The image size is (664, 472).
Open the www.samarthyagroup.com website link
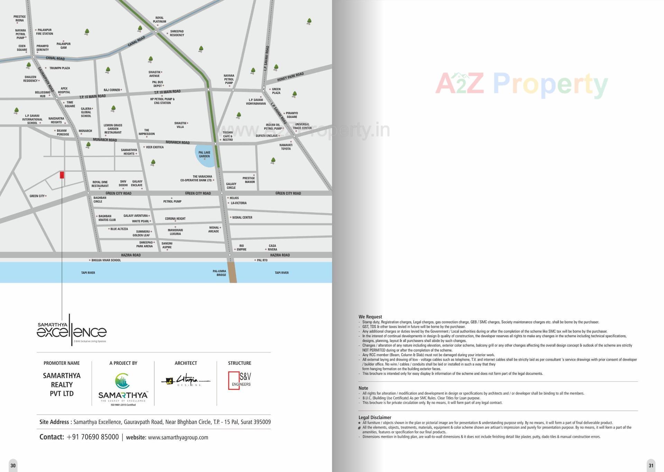(x=178, y=437)
